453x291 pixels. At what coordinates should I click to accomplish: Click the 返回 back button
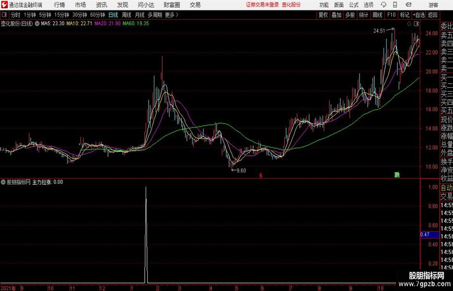pos(432,15)
